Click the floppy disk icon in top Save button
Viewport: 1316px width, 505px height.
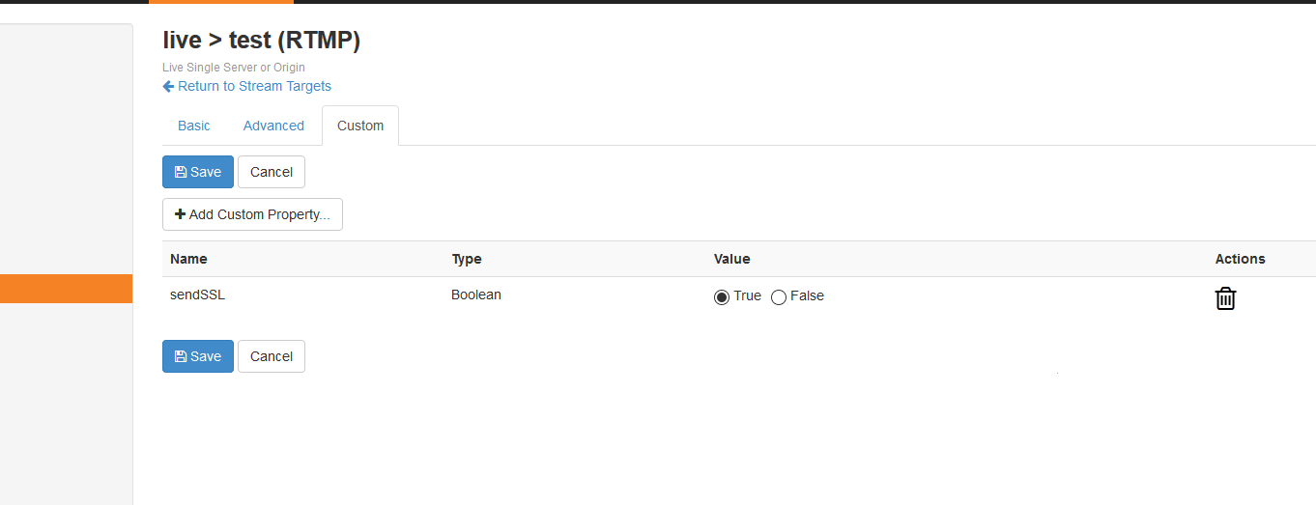click(x=181, y=172)
